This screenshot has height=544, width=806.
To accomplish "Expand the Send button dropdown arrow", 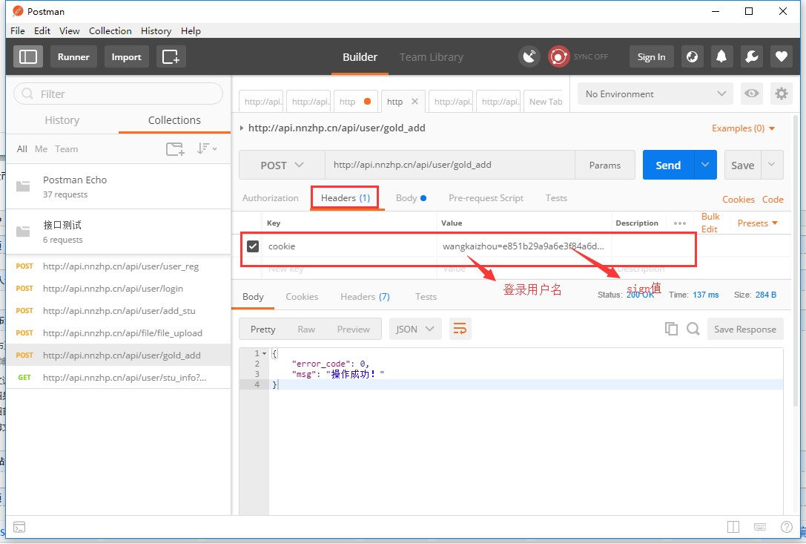I will click(705, 165).
